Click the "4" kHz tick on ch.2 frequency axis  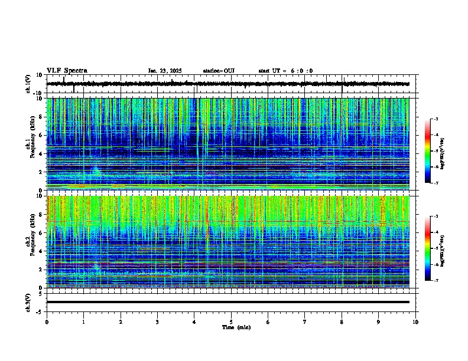click(41, 251)
